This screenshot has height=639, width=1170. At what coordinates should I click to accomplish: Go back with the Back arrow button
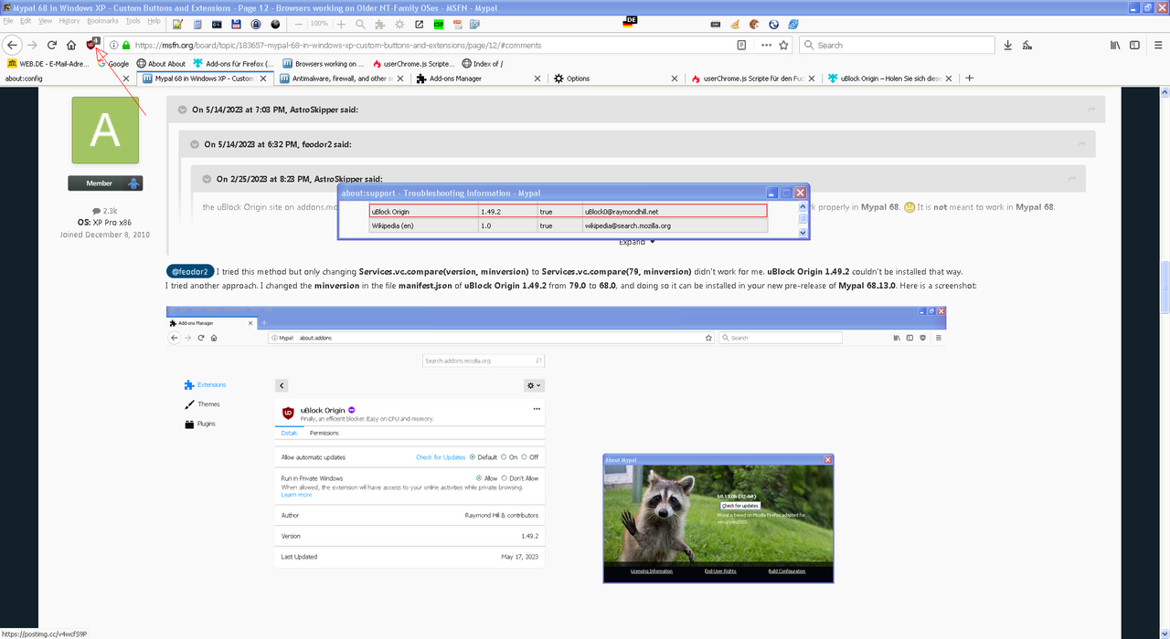point(13,45)
